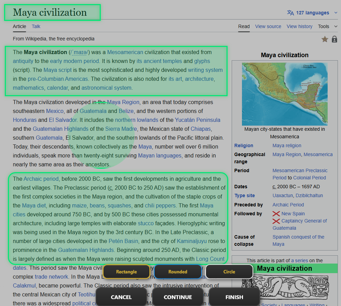Open the Archaic period link in article text
341x306 pixels.
click(x=41, y=179)
